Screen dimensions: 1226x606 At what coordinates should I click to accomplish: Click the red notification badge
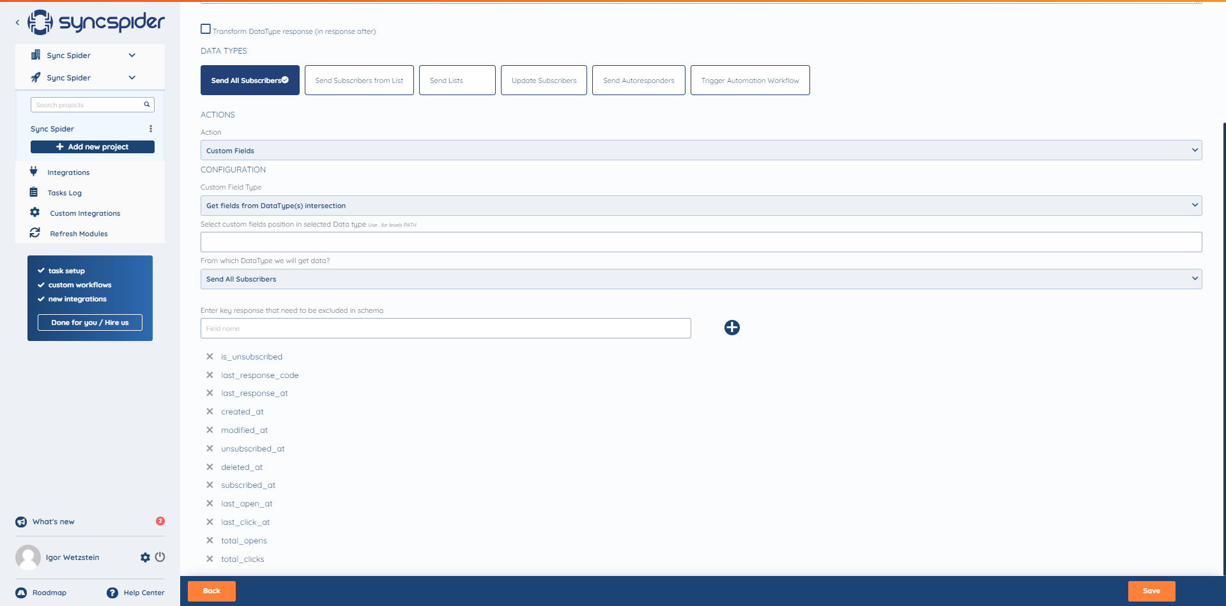coord(160,521)
